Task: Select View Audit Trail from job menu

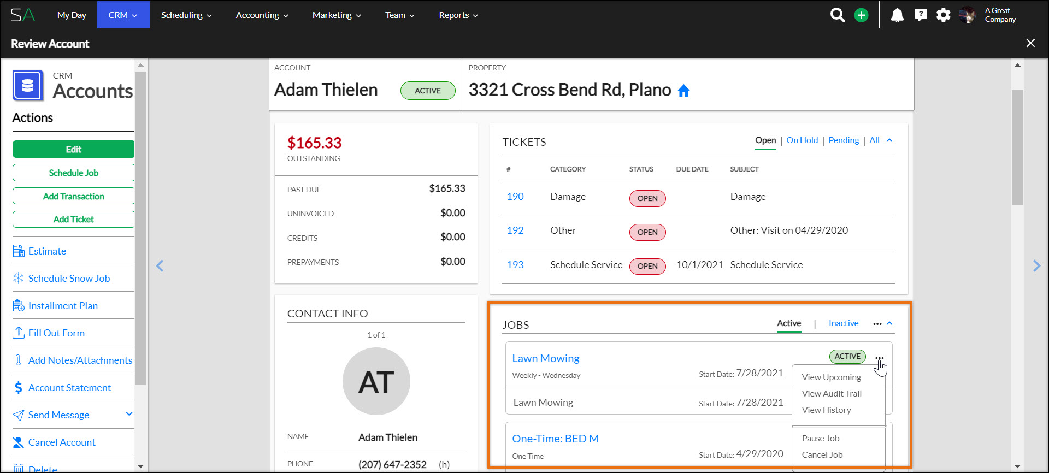Action: click(832, 394)
